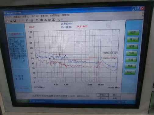Open a file via folder icon

pyautogui.click(x=11, y=21)
